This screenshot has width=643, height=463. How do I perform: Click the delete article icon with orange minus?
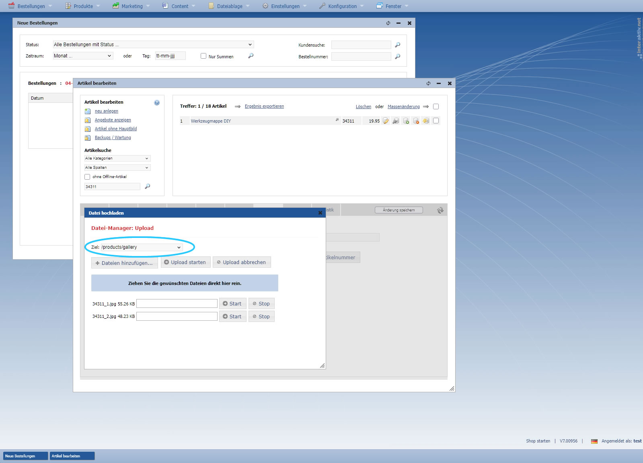[x=416, y=121]
